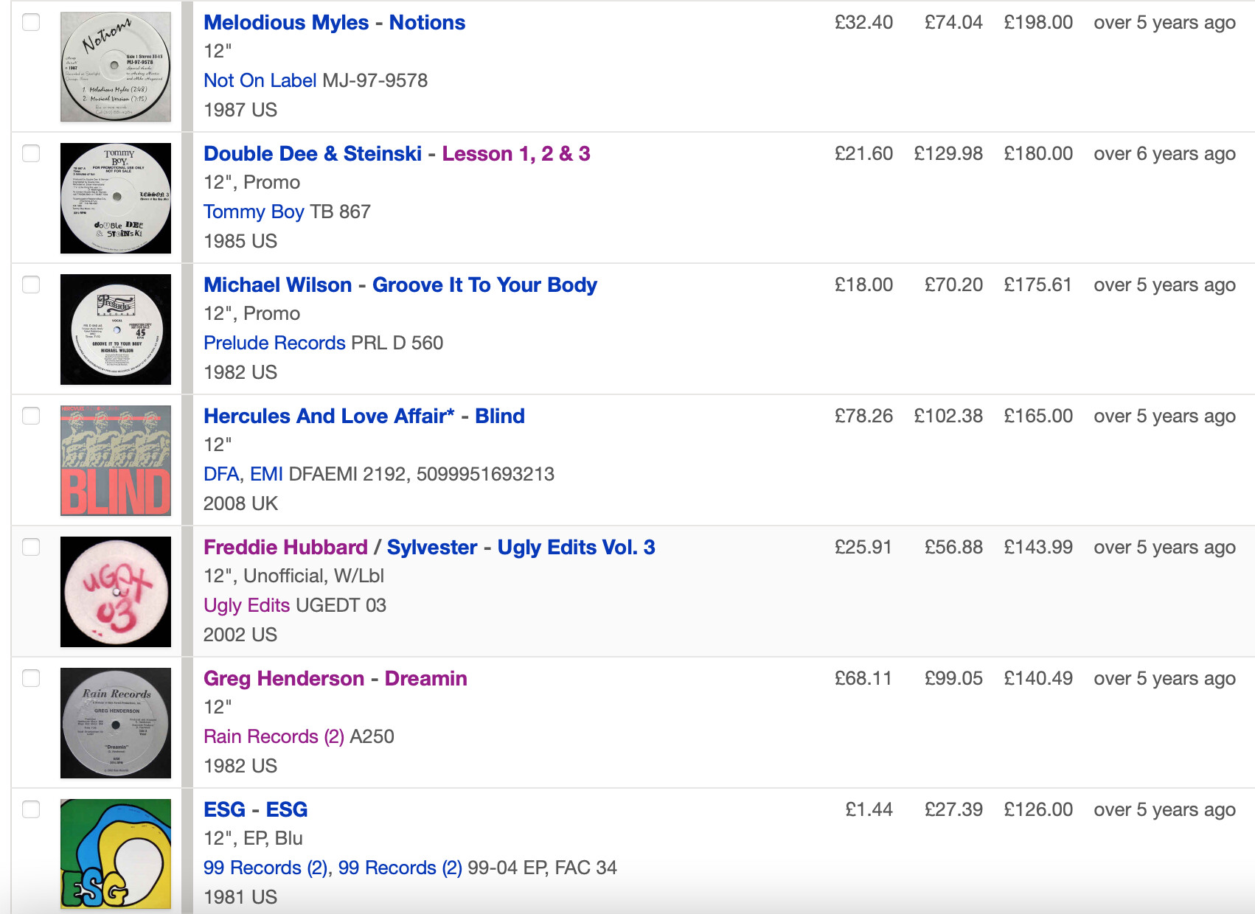Check the ESG release checkbox
Screen dimensions: 1255x914
tap(31, 809)
